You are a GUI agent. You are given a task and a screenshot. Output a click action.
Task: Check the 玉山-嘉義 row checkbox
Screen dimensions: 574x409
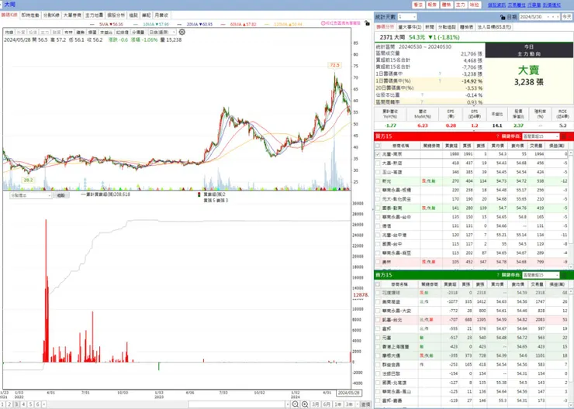click(x=378, y=172)
